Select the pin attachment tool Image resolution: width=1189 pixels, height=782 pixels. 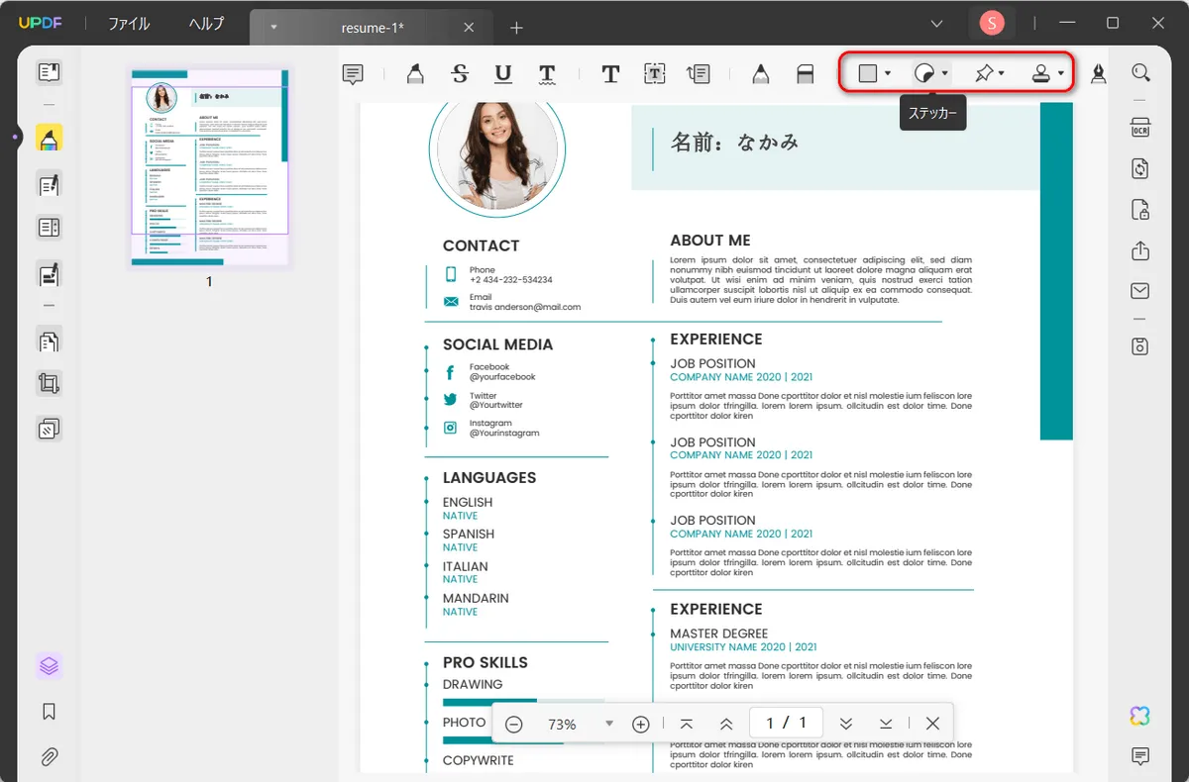[x=983, y=73]
